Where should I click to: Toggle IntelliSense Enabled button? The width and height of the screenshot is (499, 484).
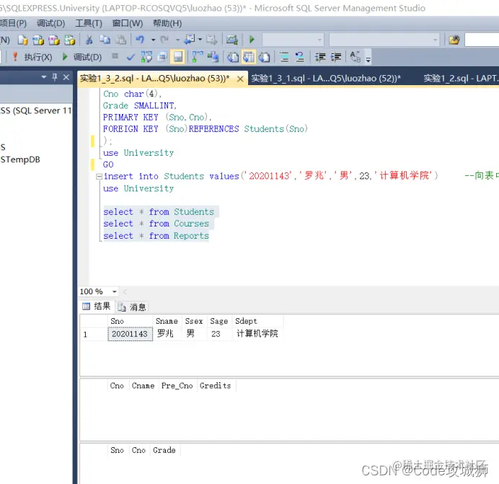(x=178, y=57)
